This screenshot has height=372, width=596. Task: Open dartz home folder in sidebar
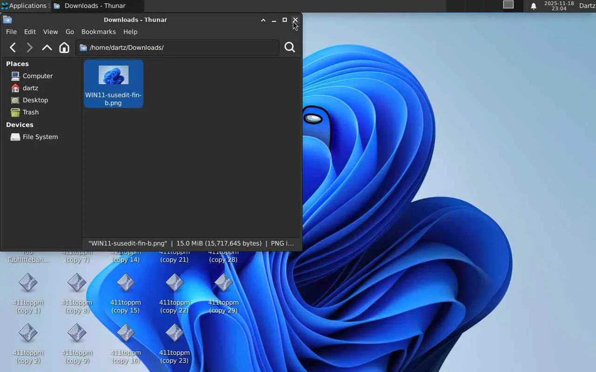[x=24, y=88]
